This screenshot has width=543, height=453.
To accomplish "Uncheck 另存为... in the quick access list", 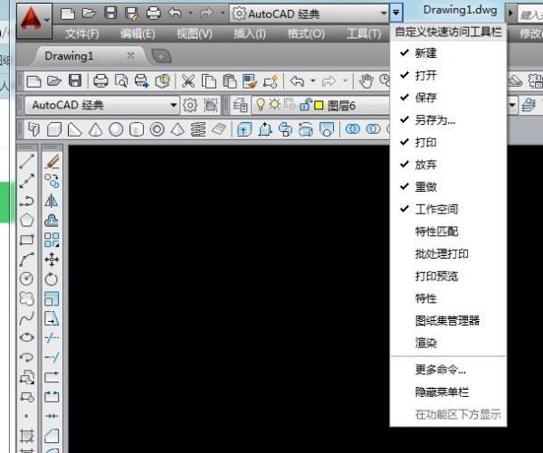I will (x=434, y=120).
